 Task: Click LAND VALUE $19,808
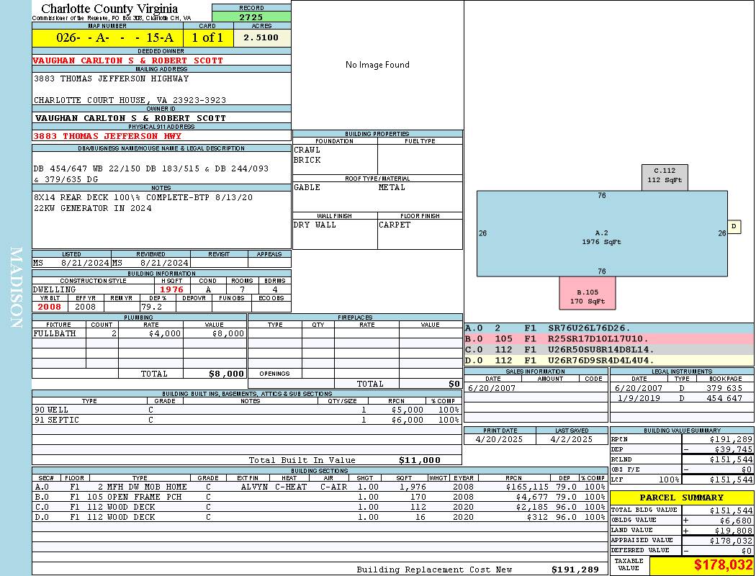[x=733, y=531]
